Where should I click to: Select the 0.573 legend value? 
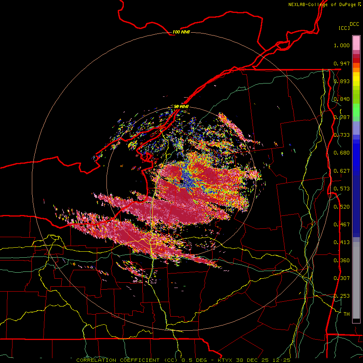click(x=342, y=189)
